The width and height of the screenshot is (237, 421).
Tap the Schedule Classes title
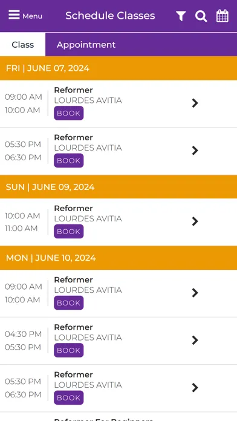[110, 16]
